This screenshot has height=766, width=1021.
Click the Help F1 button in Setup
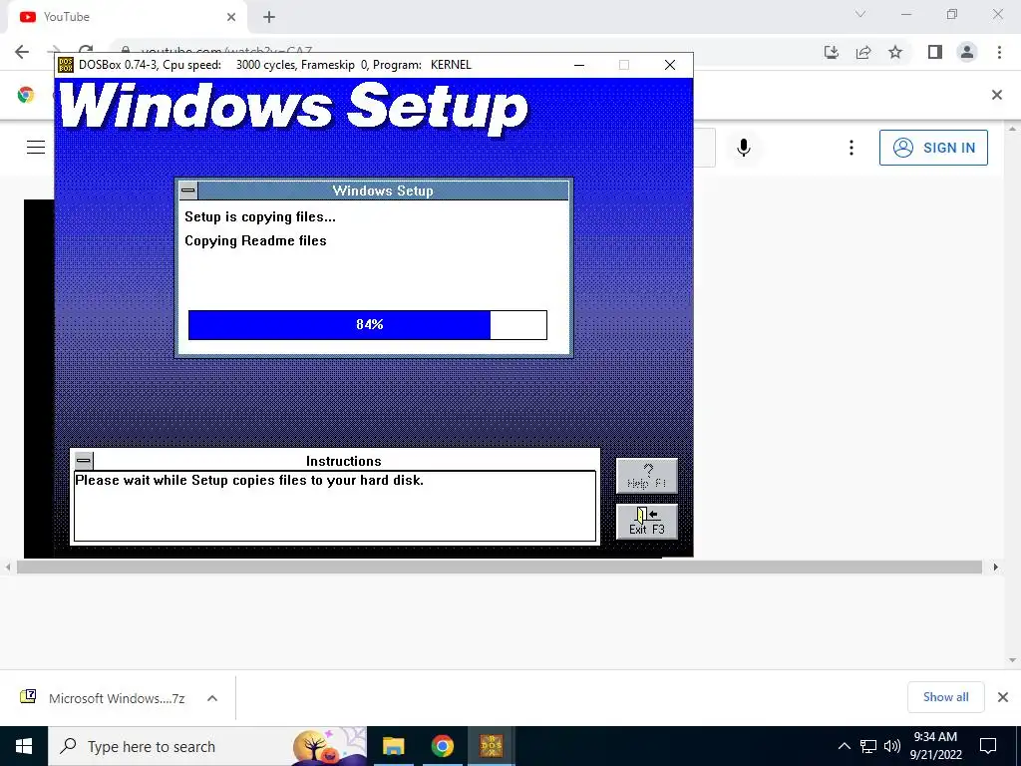[x=646, y=476]
